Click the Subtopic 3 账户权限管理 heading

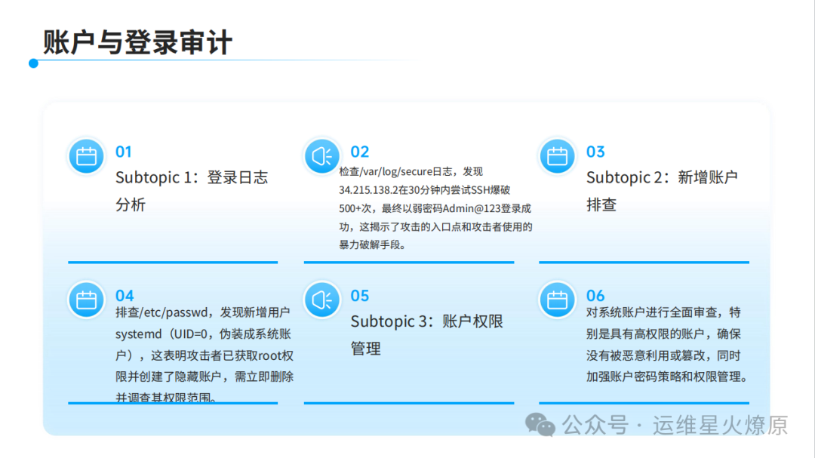(x=426, y=335)
